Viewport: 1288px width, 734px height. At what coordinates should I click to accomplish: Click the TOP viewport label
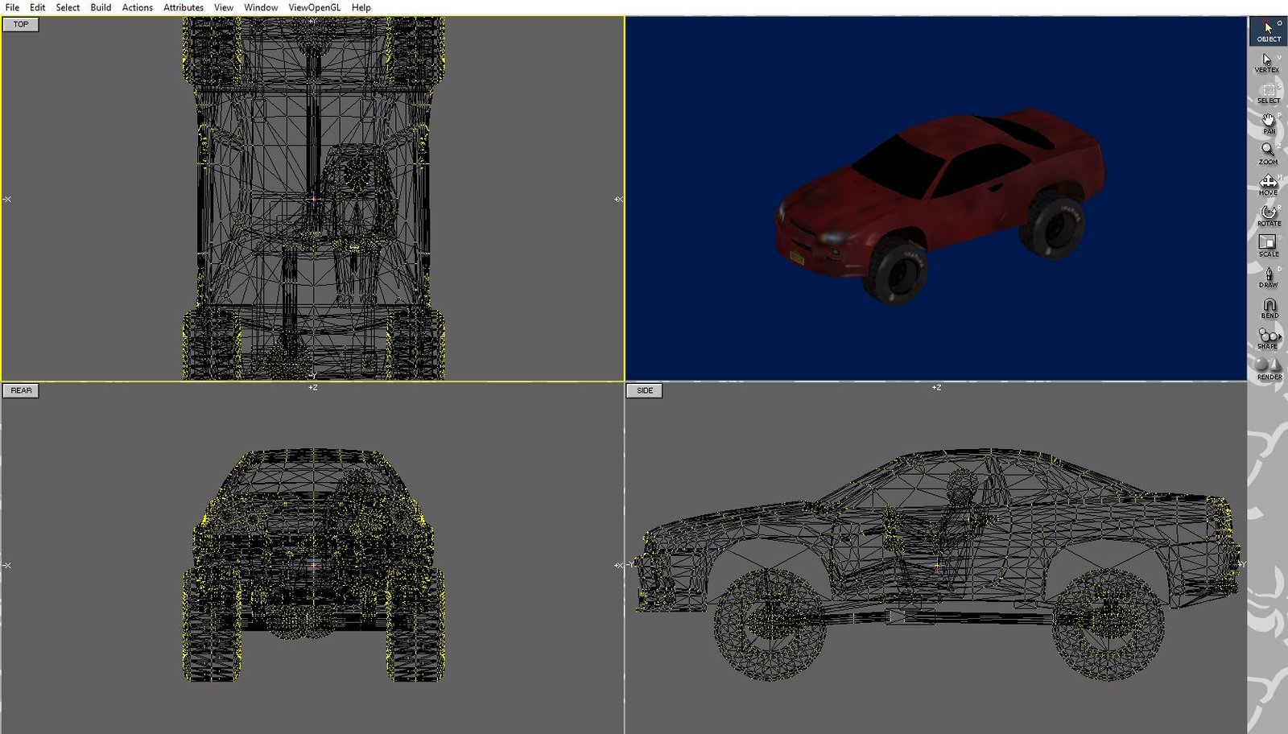(x=20, y=24)
